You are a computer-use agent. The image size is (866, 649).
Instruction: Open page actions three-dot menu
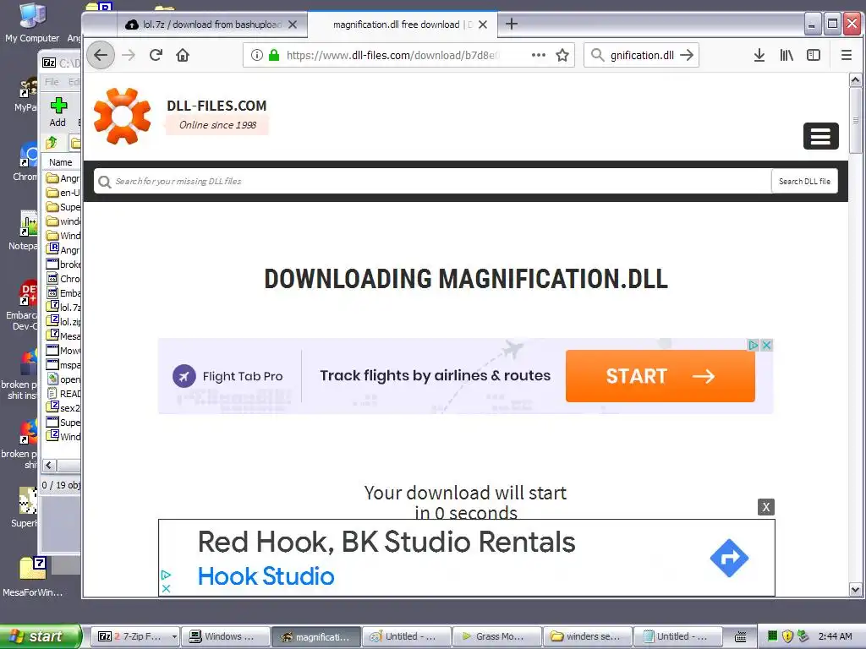click(x=539, y=55)
